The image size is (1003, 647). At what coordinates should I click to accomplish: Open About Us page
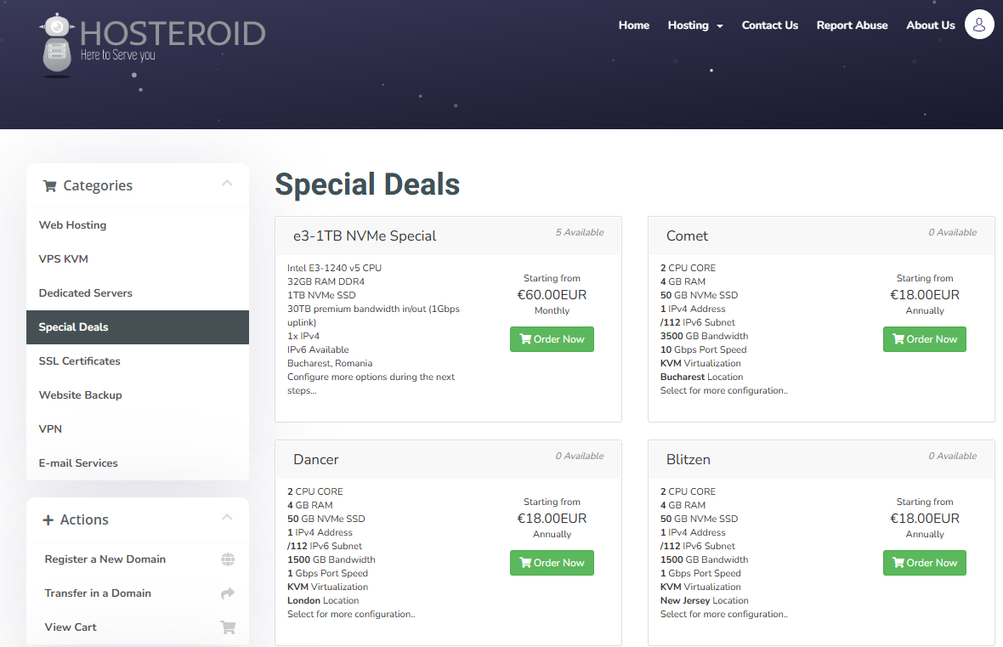pyautogui.click(x=930, y=25)
